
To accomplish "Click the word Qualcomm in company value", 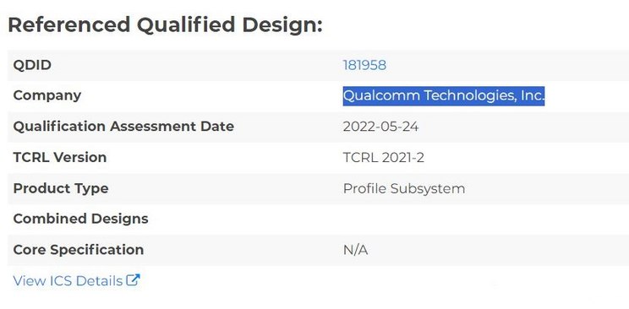I will [381, 95].
